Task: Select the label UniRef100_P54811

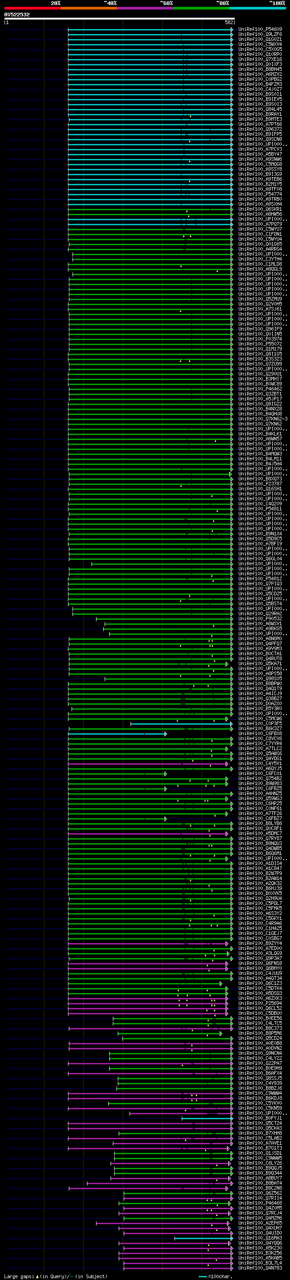Action: pyautogui.click(x=260, y=509)
